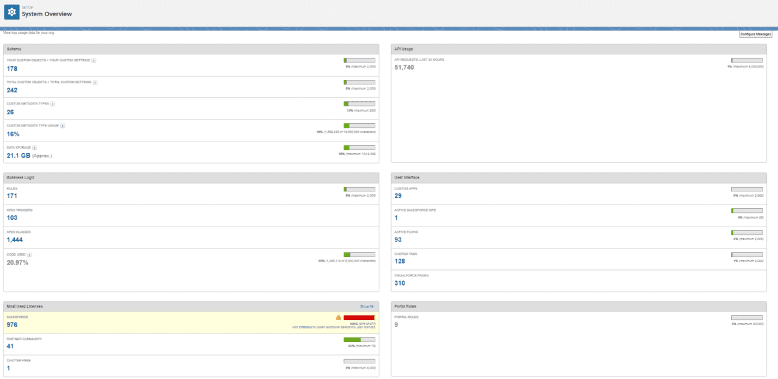Open info icon for Your Custom Objects
The width and height of the screenshot is (778, 379).
pyautogui.click(x=93, y=60)
